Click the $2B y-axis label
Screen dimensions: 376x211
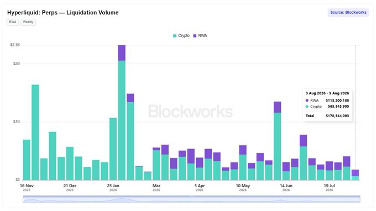point(16,64)
